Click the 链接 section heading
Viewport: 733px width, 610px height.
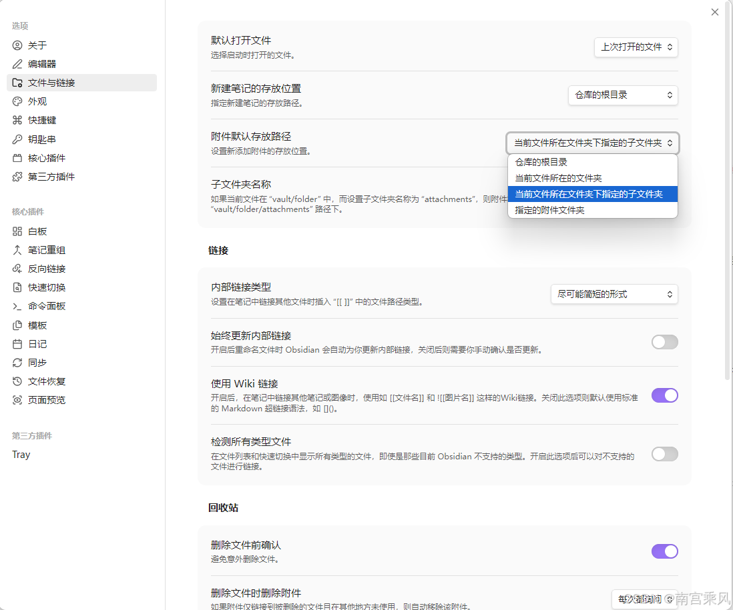218,251
